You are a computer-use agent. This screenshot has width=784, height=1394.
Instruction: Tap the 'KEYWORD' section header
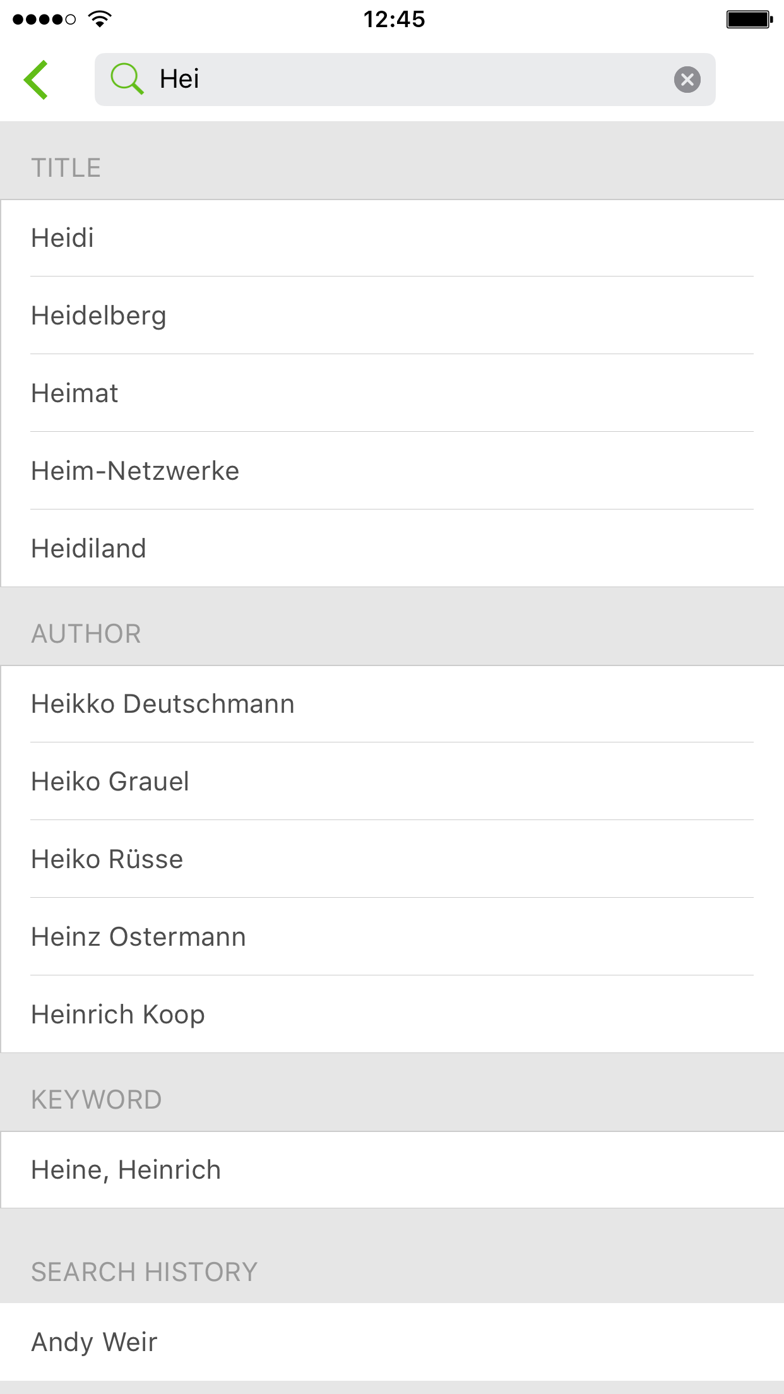coord(97,1100)
